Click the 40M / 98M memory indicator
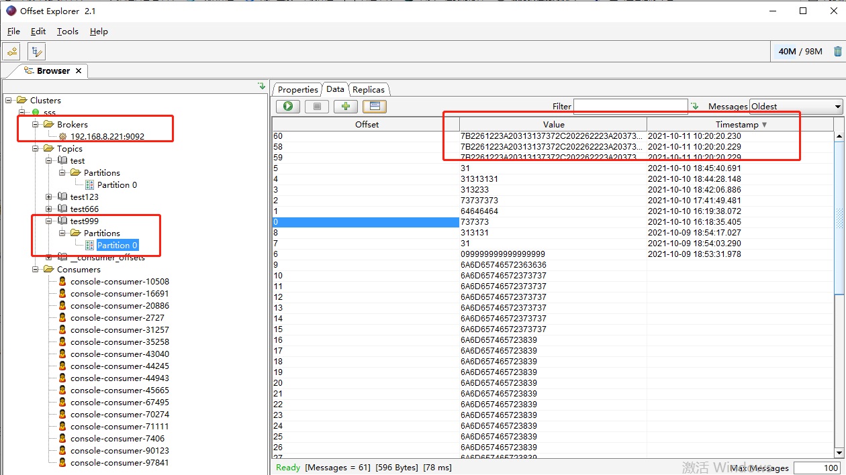 pyautogui.click(x=800, y=51)
